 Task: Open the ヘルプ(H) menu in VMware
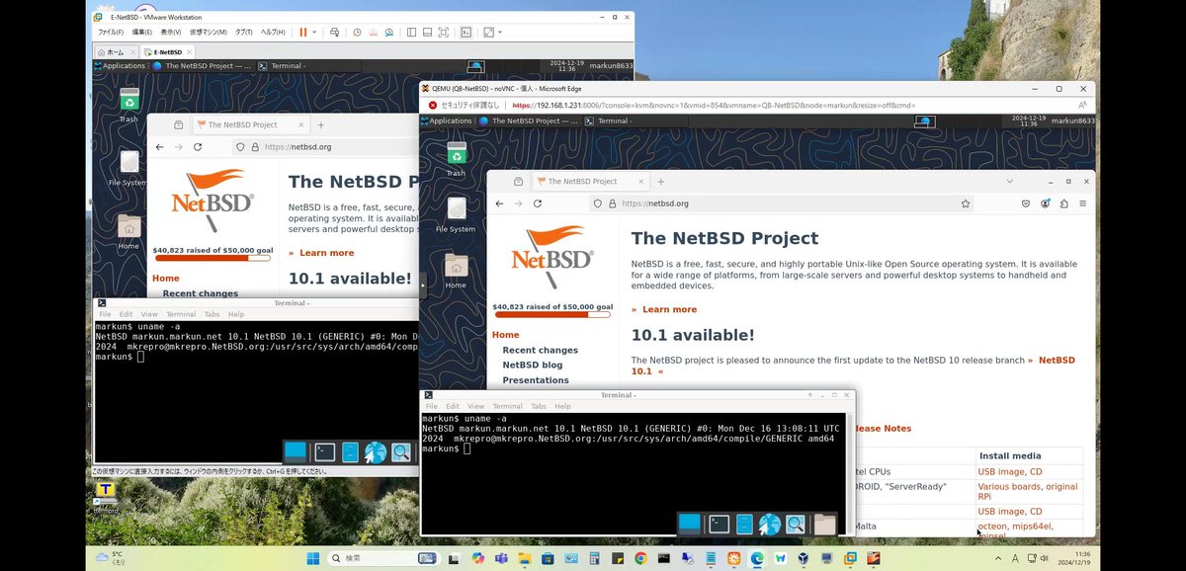pyautogui.click(x=273, y=32)
